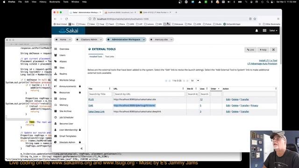Expand Administration Workspace dropdown chevron
299x168 pixels.
pyautogui.click(x=144, y=39)
